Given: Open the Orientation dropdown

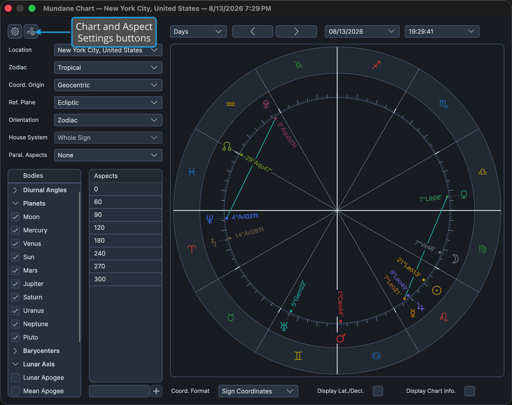Looking at the screenshot, I should (108, 120).
